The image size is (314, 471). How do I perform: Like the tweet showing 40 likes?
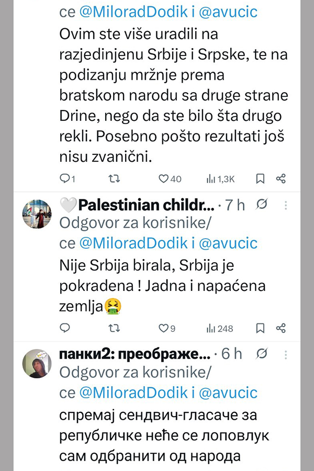pyautogui.click(x=163, y=179)
